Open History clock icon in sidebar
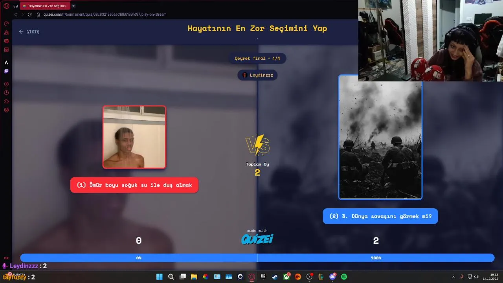 6,93
